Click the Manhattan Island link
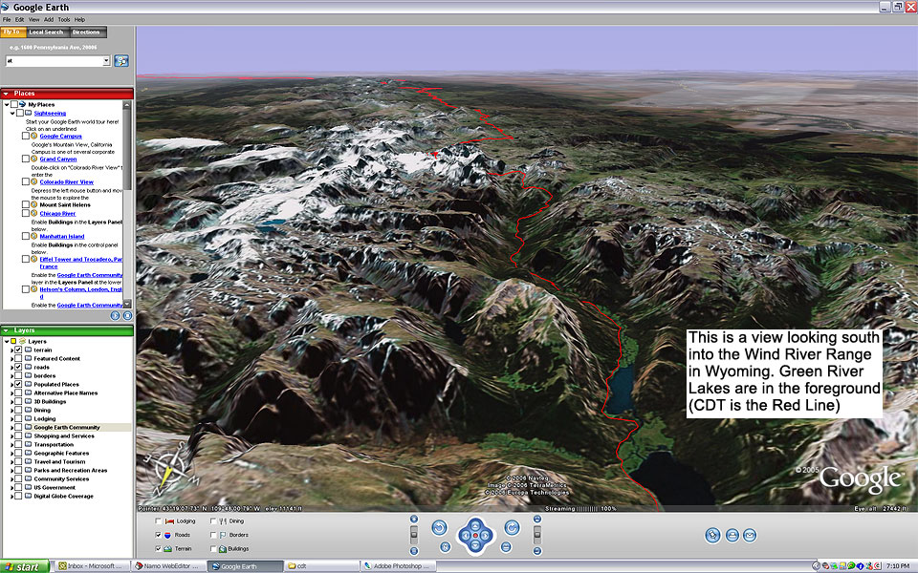This screenshot has width=918, height=573. [62, 236]
